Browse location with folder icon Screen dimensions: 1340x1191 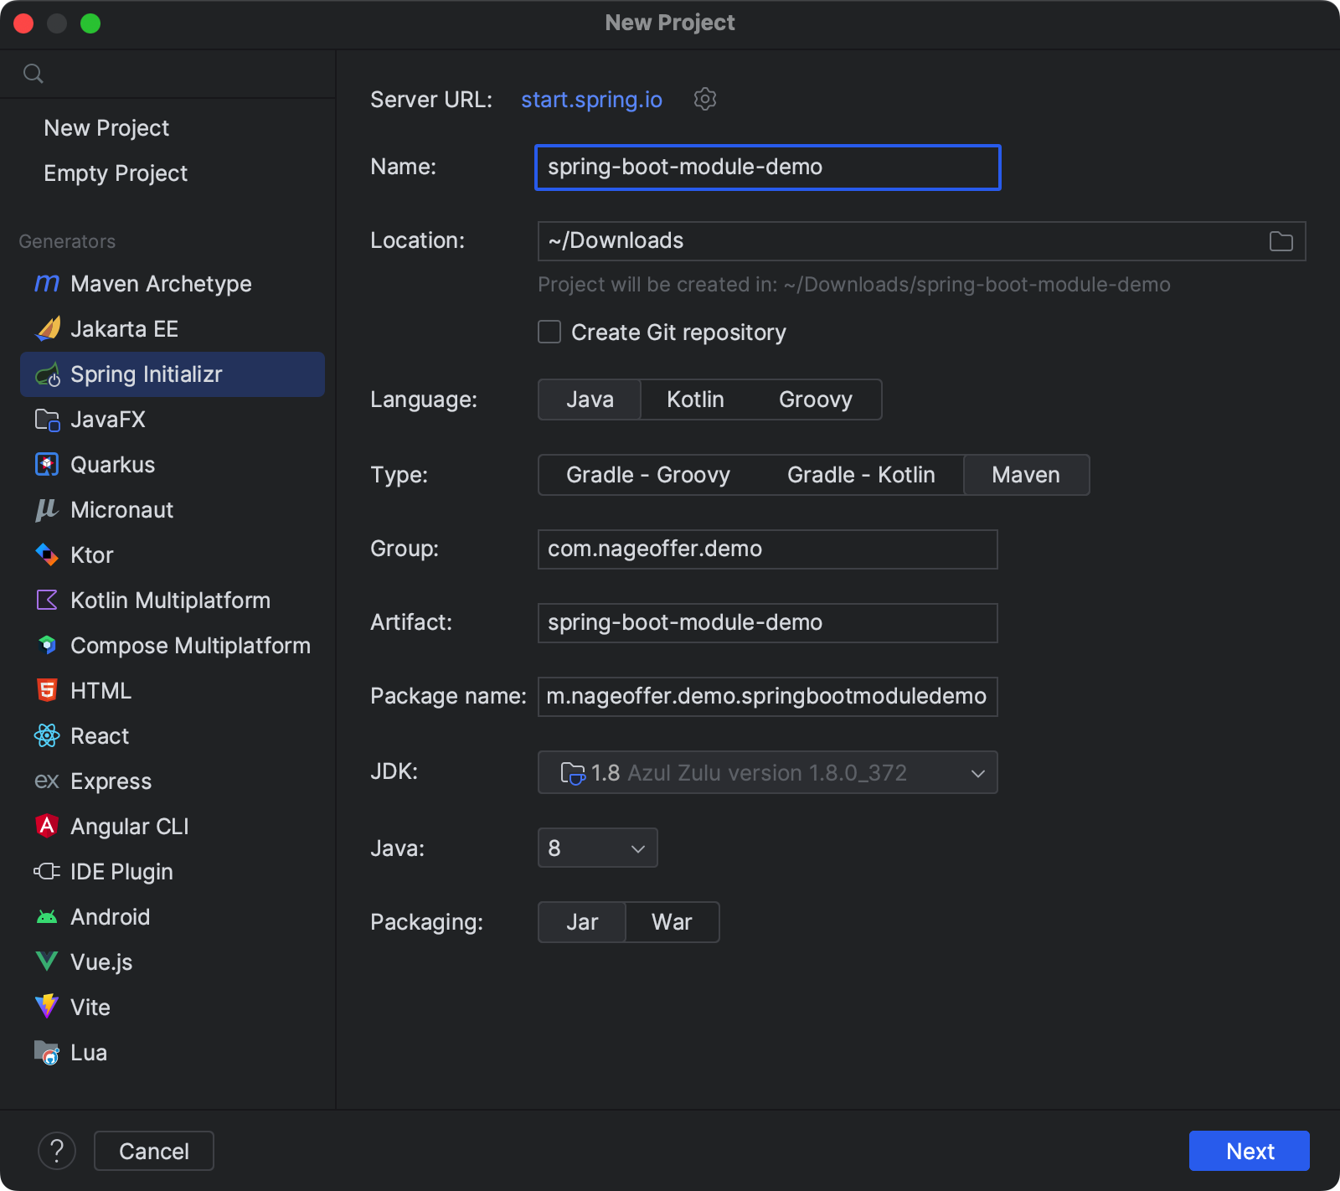(1281, 241)
